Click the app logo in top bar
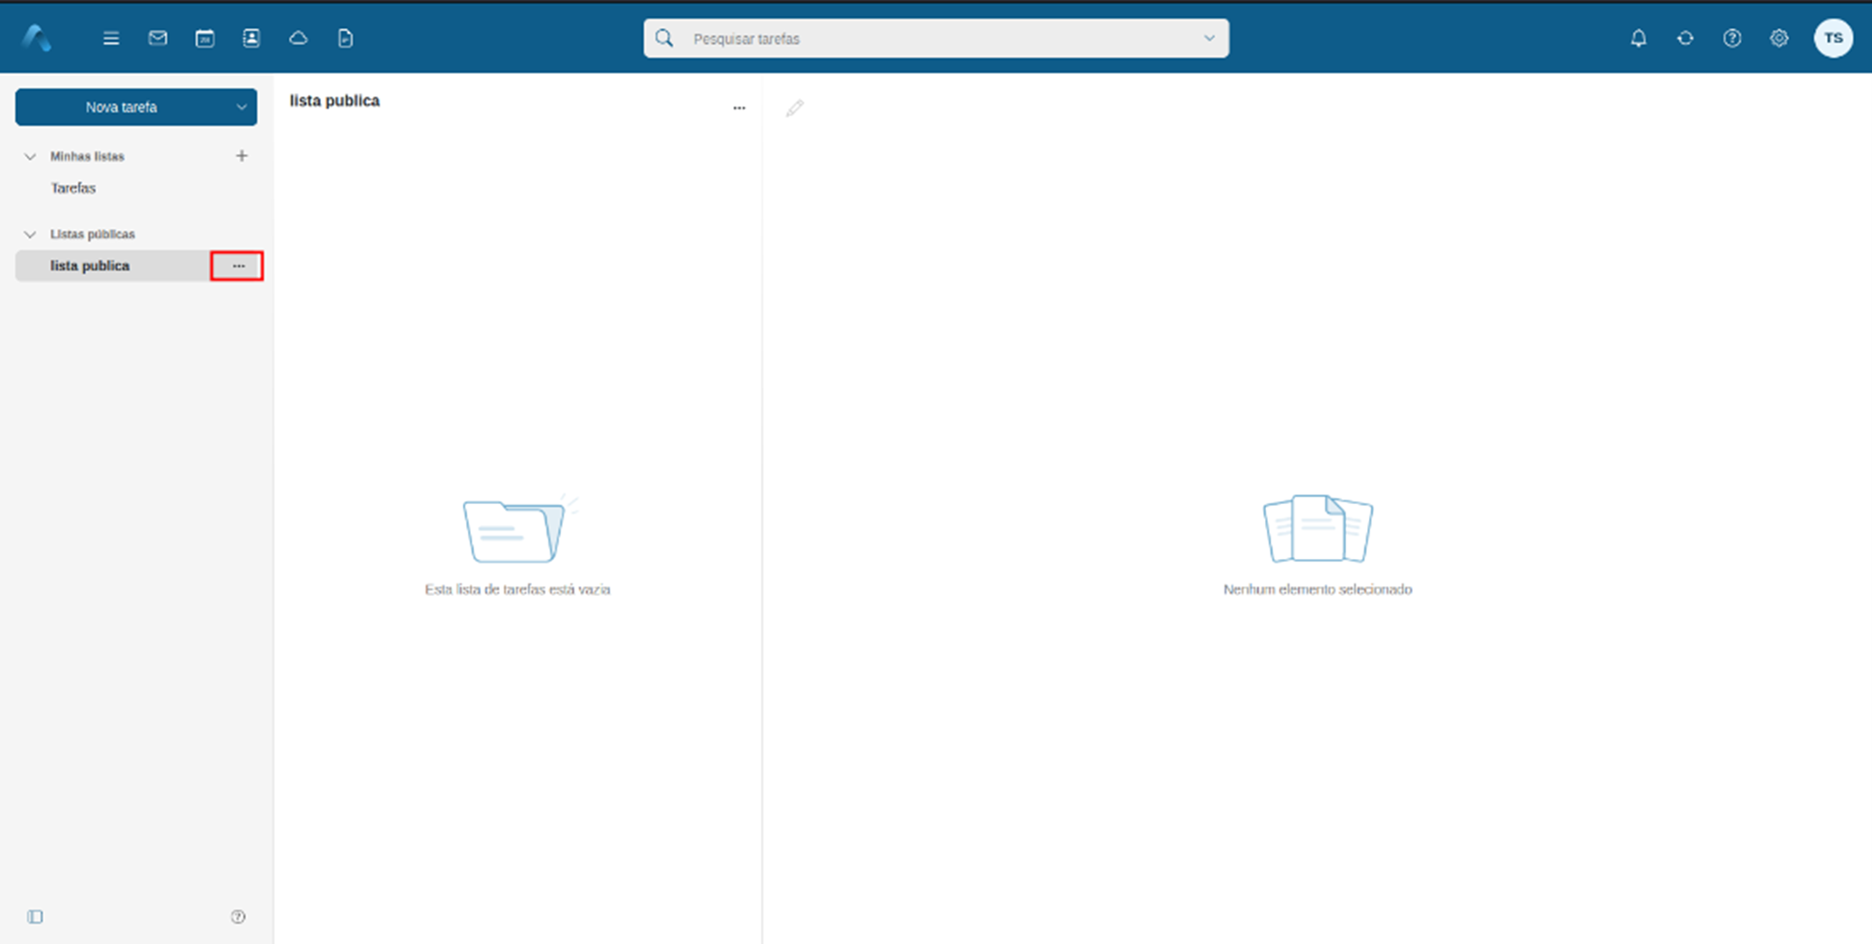This screenshot has width=1872, height=944. pos(37,38)
